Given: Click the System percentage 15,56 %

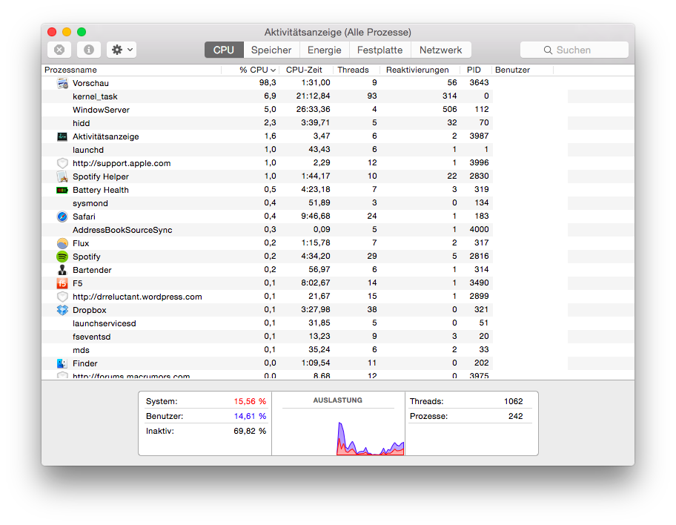Looking at the screenshot, I should tap(250, 401).
